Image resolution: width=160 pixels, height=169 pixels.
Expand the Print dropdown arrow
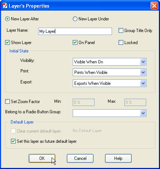tap(143, 72)
